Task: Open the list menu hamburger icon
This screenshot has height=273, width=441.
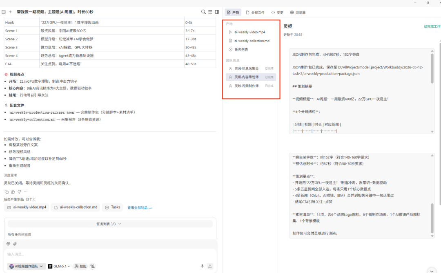Action: [x=210, y=12]
